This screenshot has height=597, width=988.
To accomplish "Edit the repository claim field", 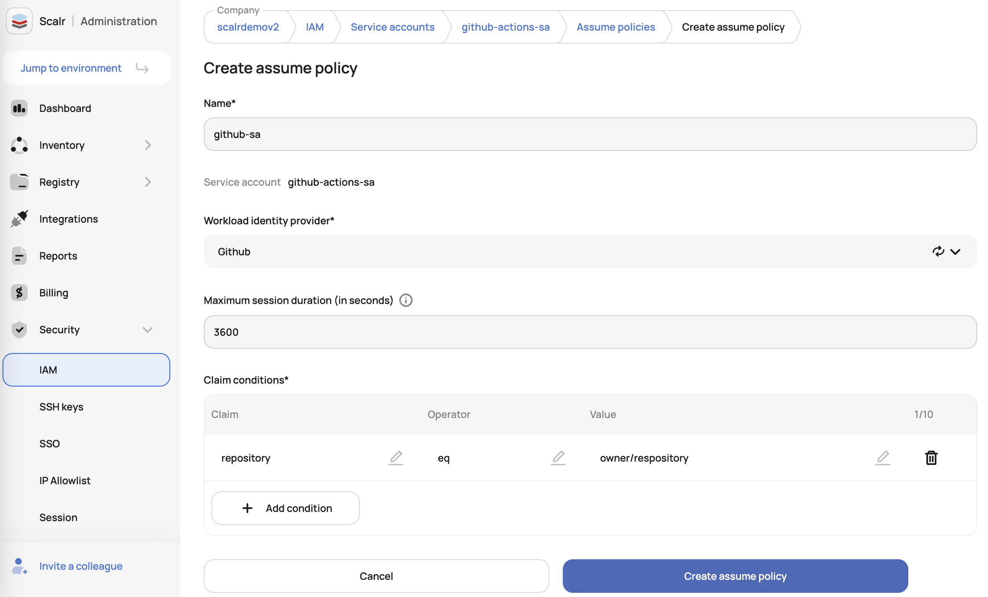I will pos(395,457).
